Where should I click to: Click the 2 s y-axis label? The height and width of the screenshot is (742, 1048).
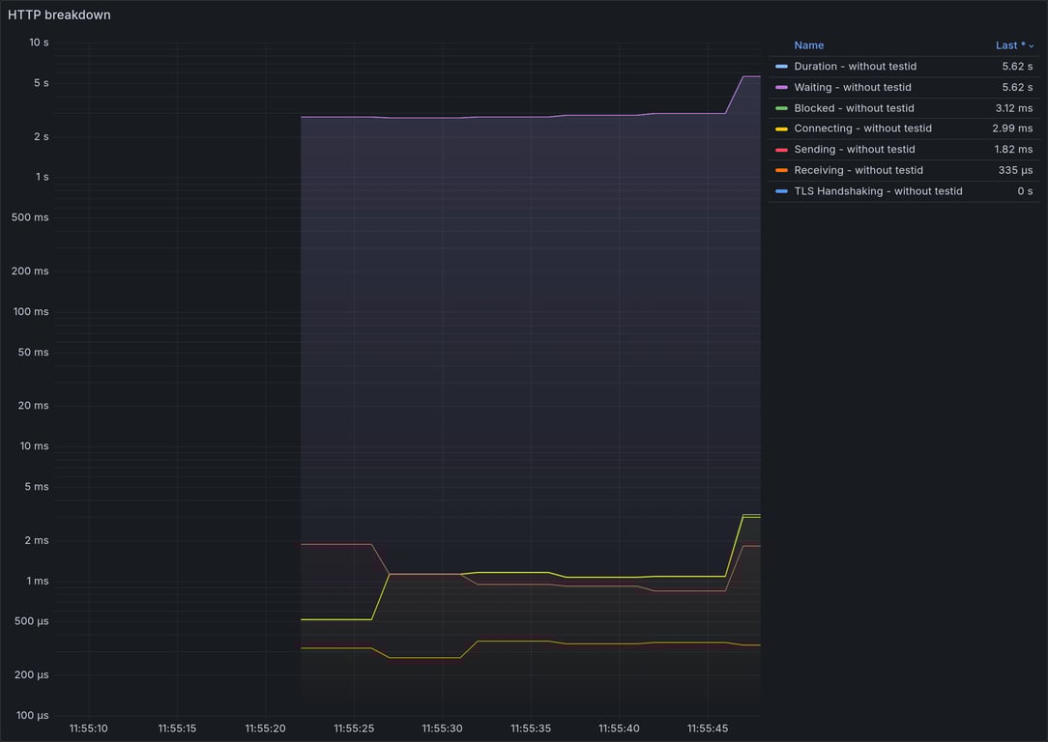point(42,136)
